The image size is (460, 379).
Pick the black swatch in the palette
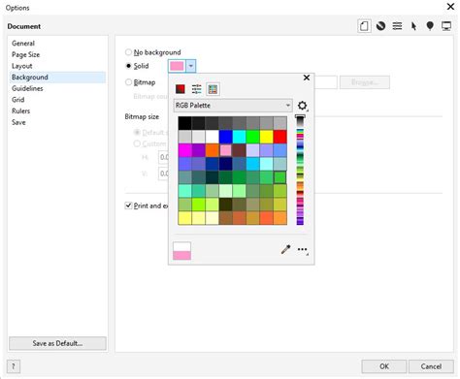click(x=184, y=123)
